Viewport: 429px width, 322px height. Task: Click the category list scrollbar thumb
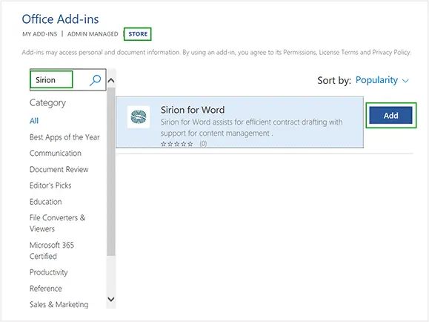[111, 172]
